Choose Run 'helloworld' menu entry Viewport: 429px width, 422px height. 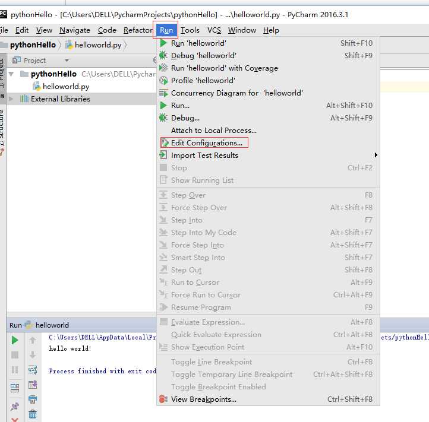(268, 43)
